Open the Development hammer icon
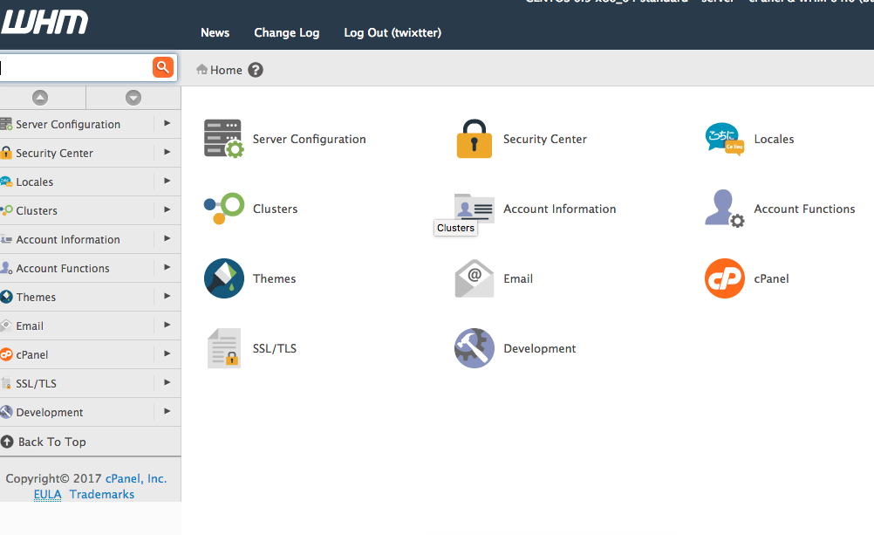 pyautogui.click(x=474, y=348)
